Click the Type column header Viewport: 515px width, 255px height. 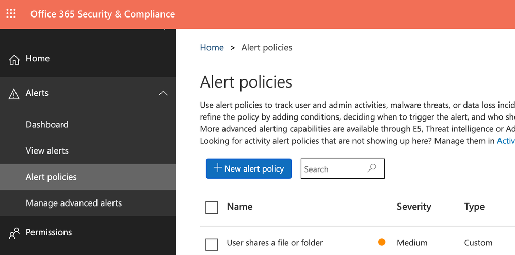pos(474,207)
